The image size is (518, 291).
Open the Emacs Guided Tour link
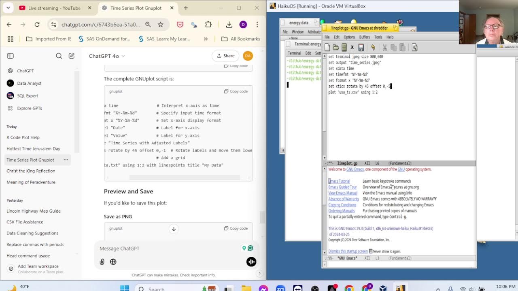pos(343,187)
